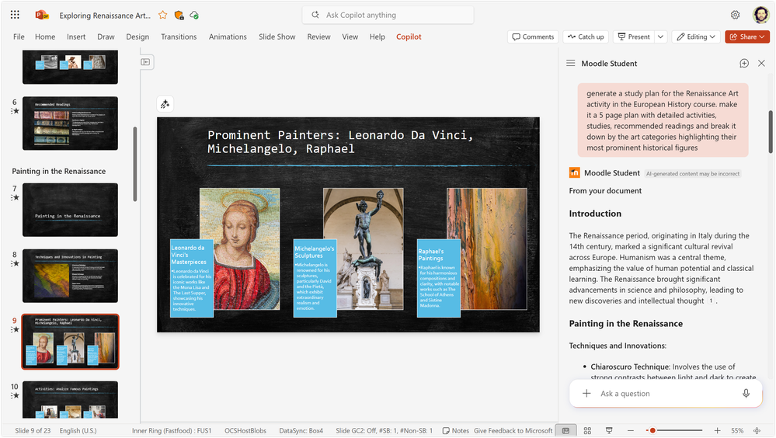The image size is (776, 438).
Task: Click zoom in plus button
Action: (x=717, y=430)
